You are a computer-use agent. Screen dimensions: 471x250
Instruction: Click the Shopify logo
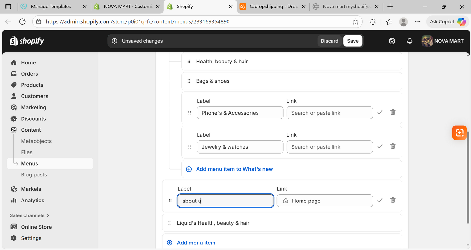(27, 41)
